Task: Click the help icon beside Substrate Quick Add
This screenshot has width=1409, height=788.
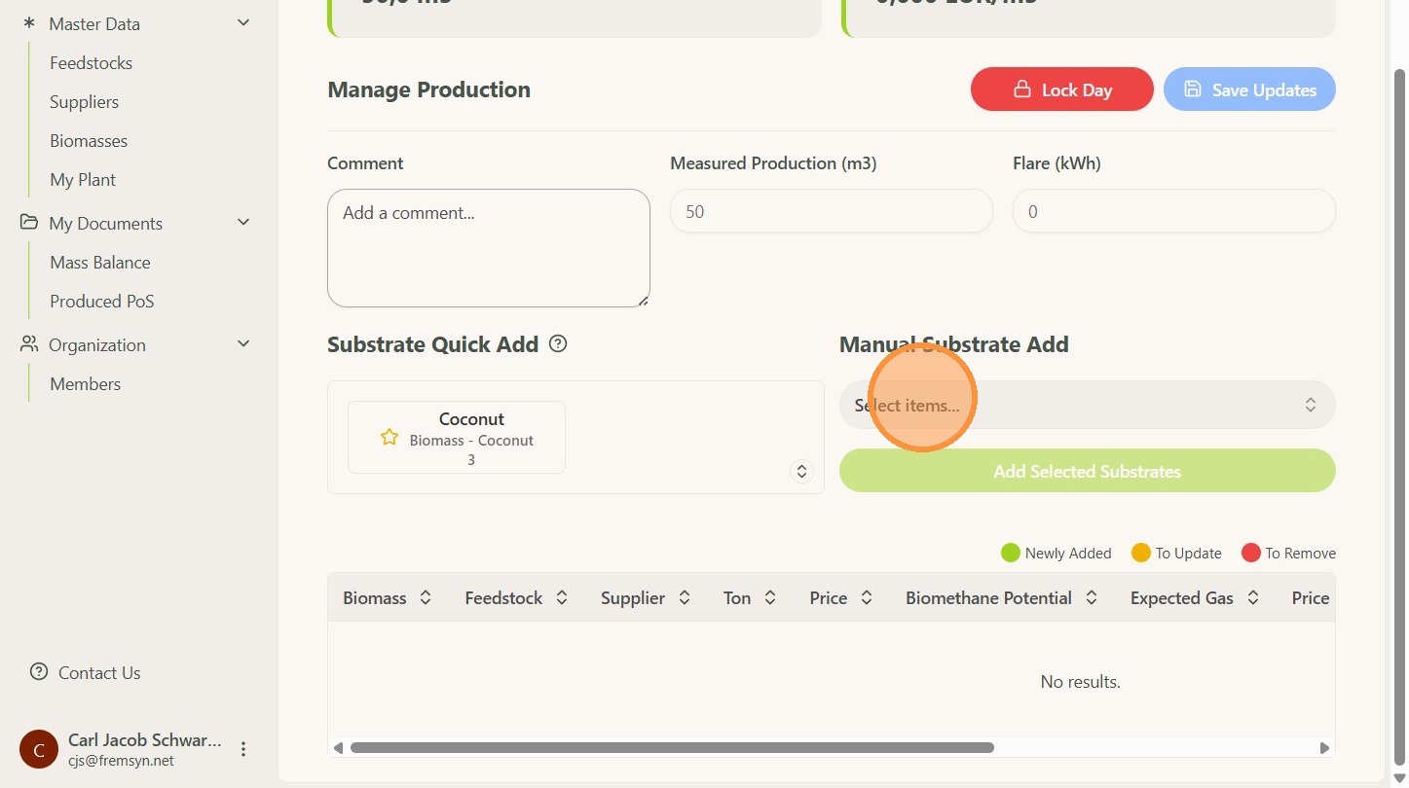Action: click(558, 343)
